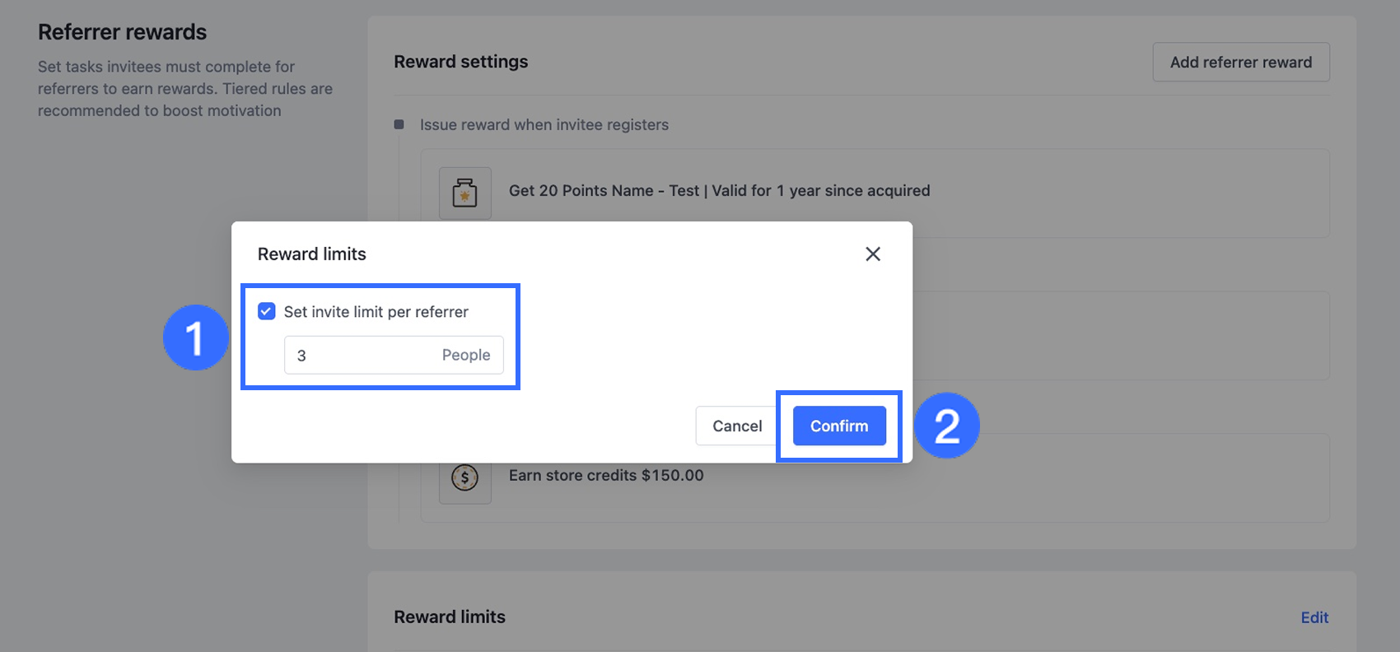Click the points reward bottle icon
Image resolution: width=1400 pixels, height=652 pixels.
(x=464, y=193)
